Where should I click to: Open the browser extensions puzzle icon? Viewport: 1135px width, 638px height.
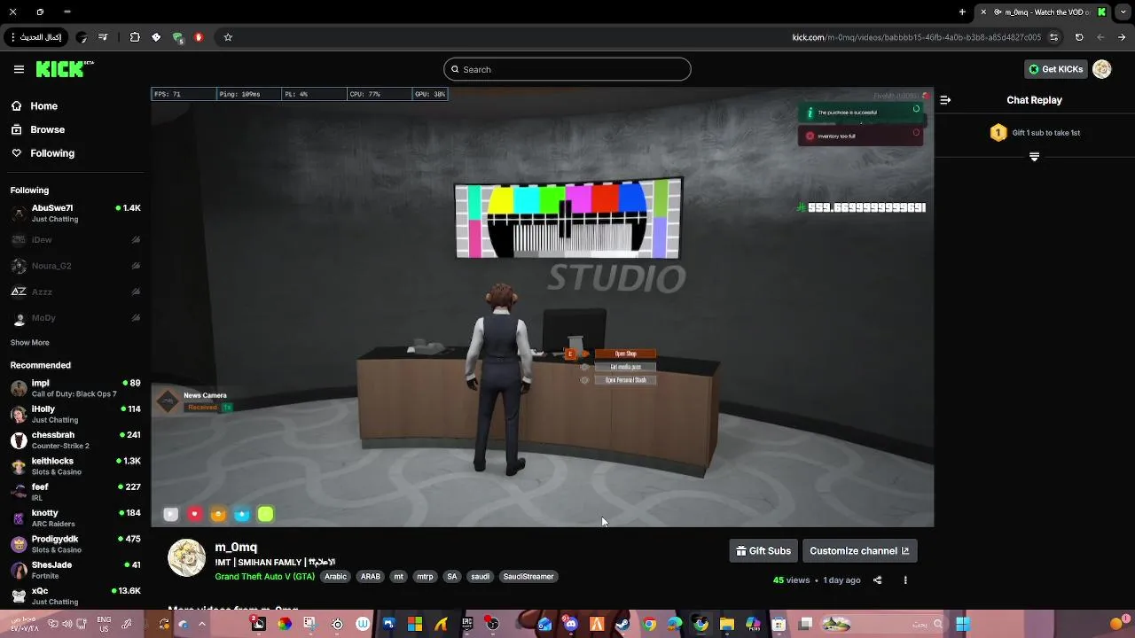coord(135,37)
